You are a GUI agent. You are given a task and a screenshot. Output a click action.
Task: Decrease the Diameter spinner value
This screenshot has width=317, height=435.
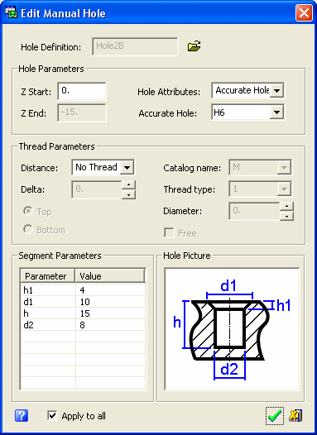point(286,216)
